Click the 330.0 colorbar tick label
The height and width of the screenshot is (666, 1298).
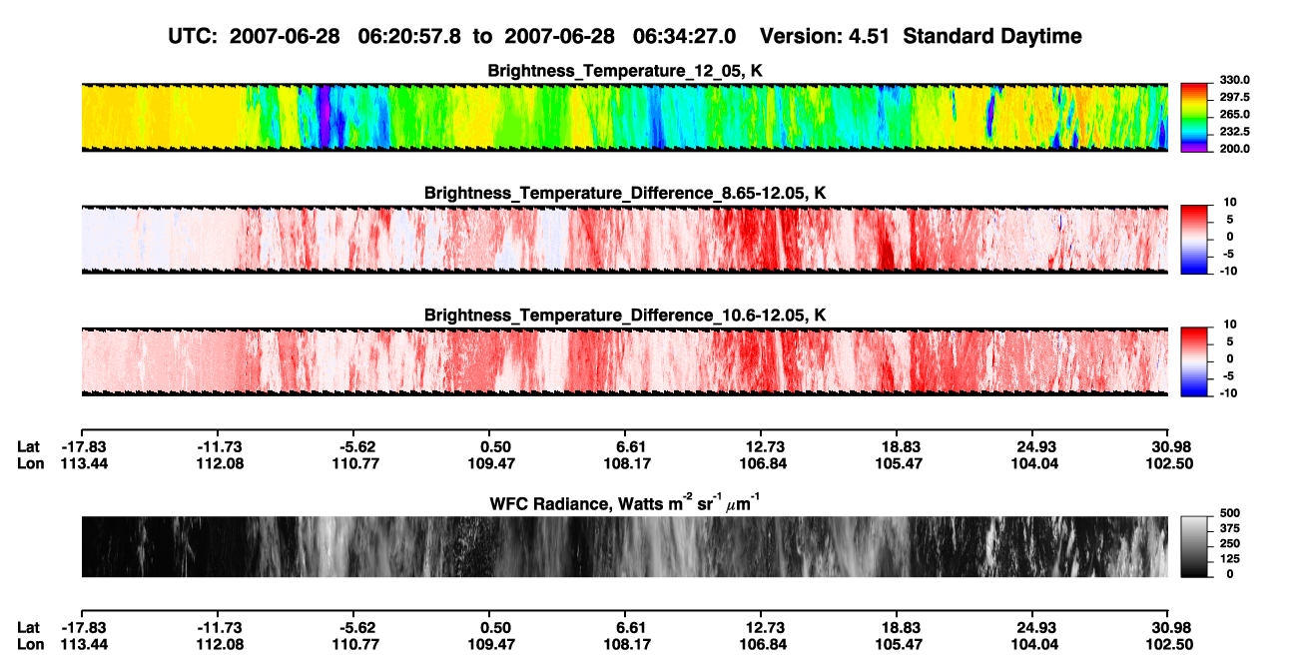coord(1233,81)
